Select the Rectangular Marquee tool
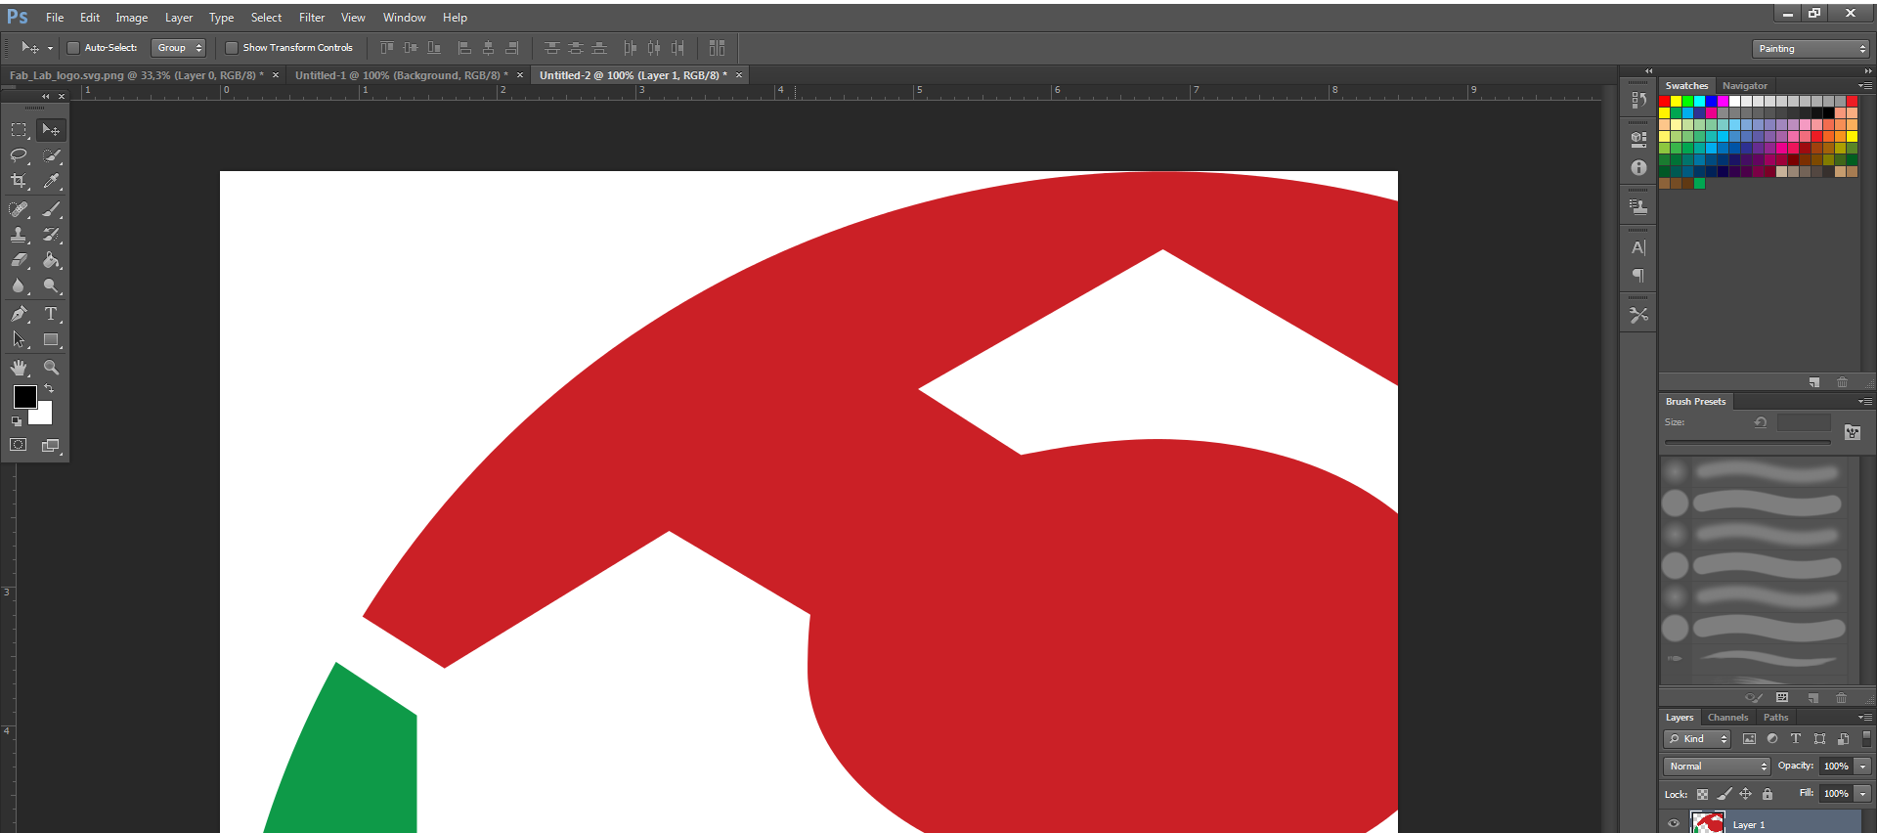The width and height of the screenshot is (1877, 833). [x=19, y=130]
